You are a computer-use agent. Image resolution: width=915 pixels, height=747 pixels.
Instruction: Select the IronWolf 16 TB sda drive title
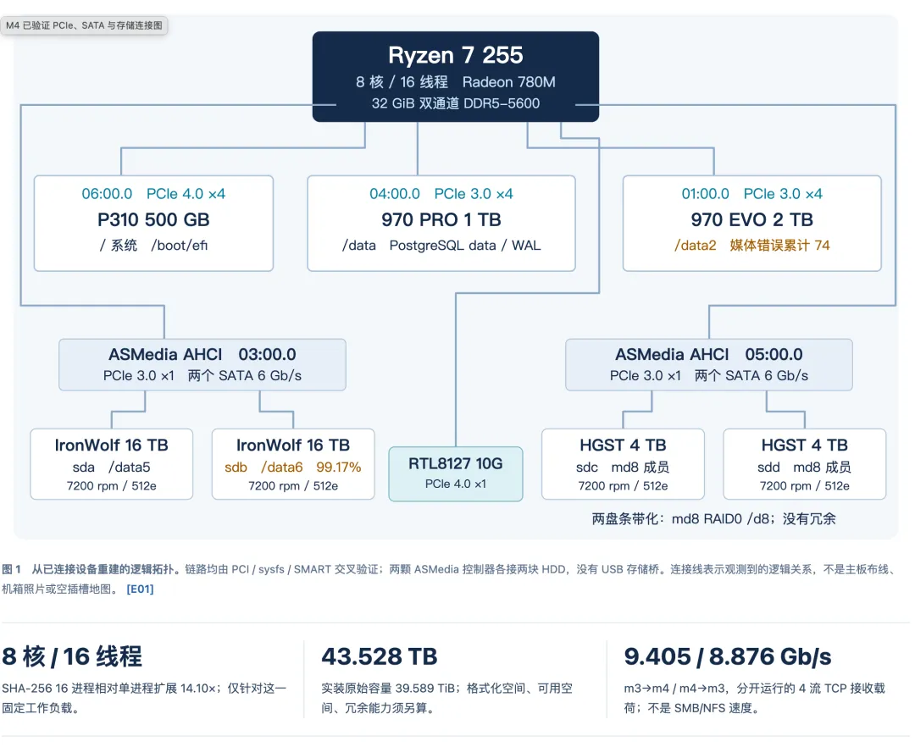click(112, 445)
